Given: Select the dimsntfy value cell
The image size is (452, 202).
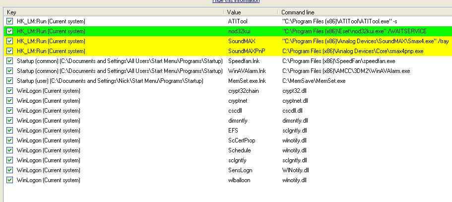Looking at the screenshot, I should (238, 121).
